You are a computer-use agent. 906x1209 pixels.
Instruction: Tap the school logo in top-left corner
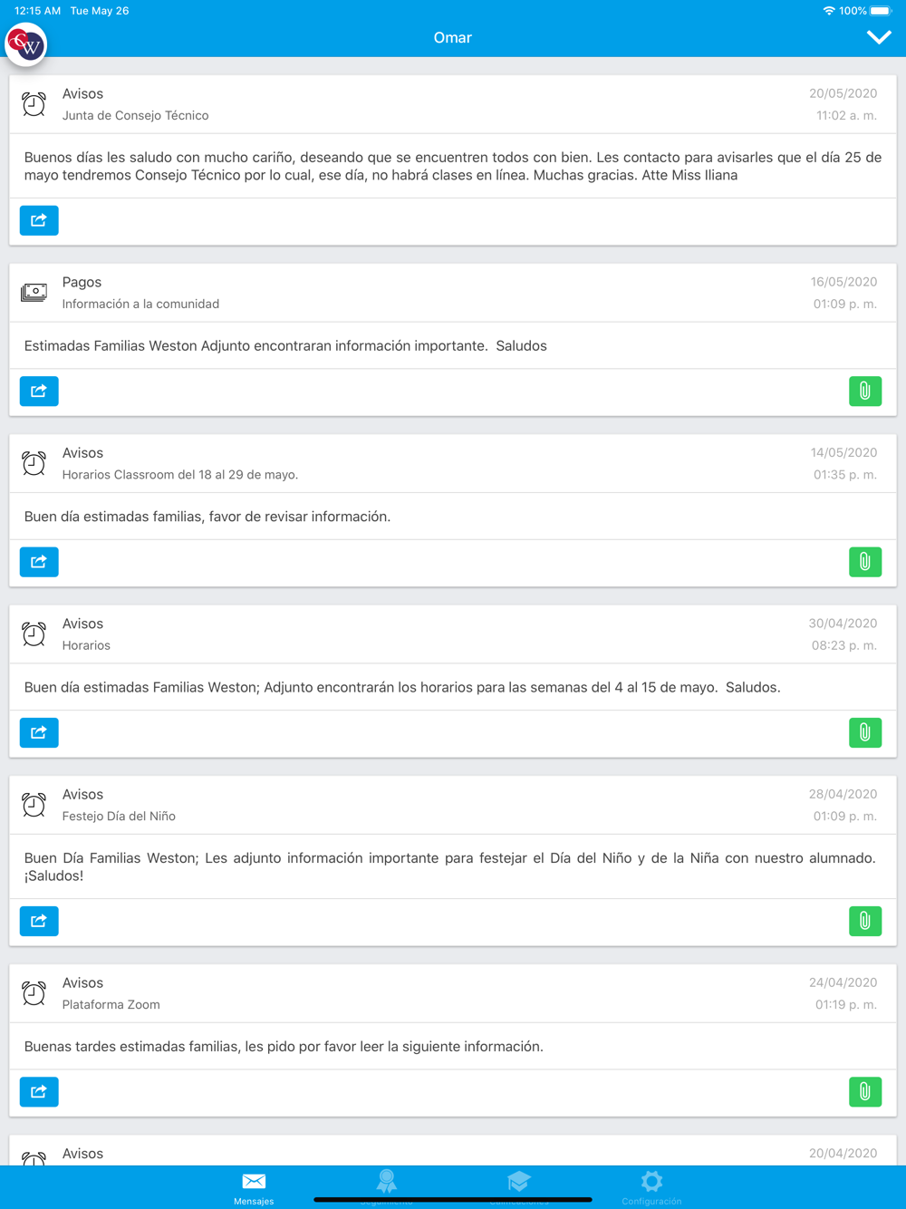[26, 44]
